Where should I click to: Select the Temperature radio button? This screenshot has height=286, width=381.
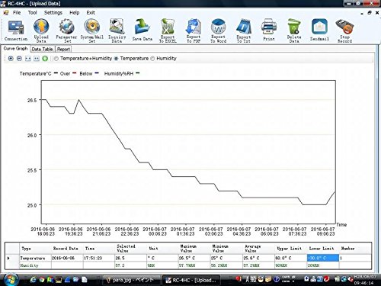pos(116,59)
